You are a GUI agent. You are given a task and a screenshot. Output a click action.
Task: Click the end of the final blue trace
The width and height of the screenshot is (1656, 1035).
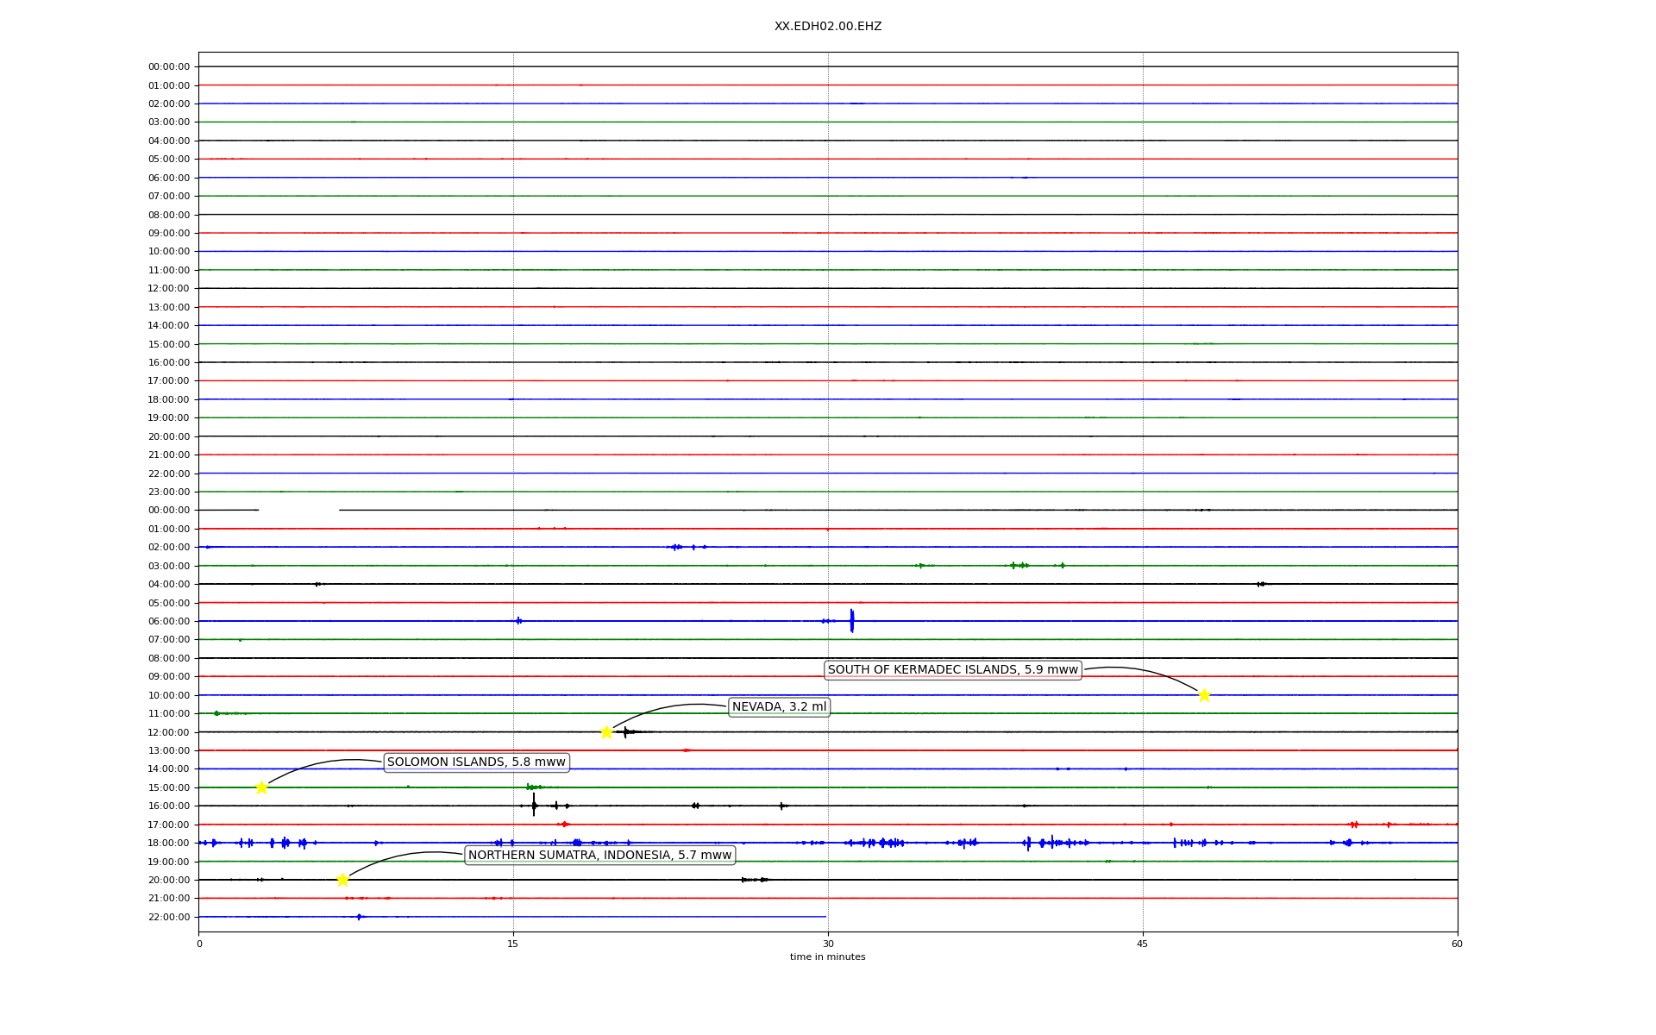(825, 917)
